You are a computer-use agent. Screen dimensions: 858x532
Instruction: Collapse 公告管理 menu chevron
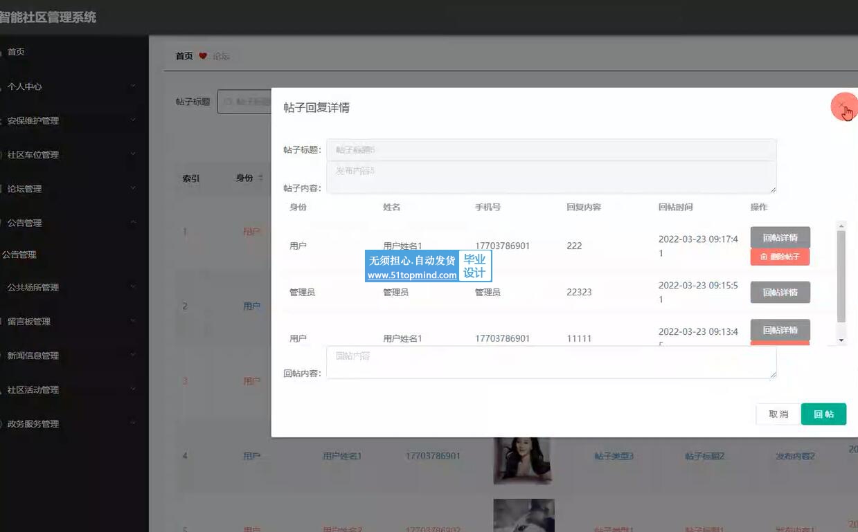(x=133, y=223)
